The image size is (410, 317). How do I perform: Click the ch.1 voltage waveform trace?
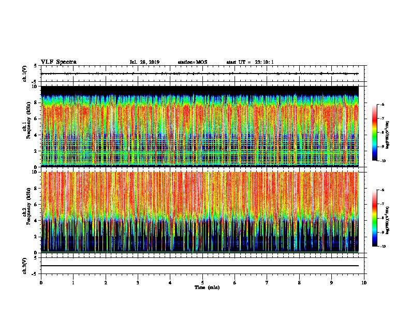[x=200, y=74]
